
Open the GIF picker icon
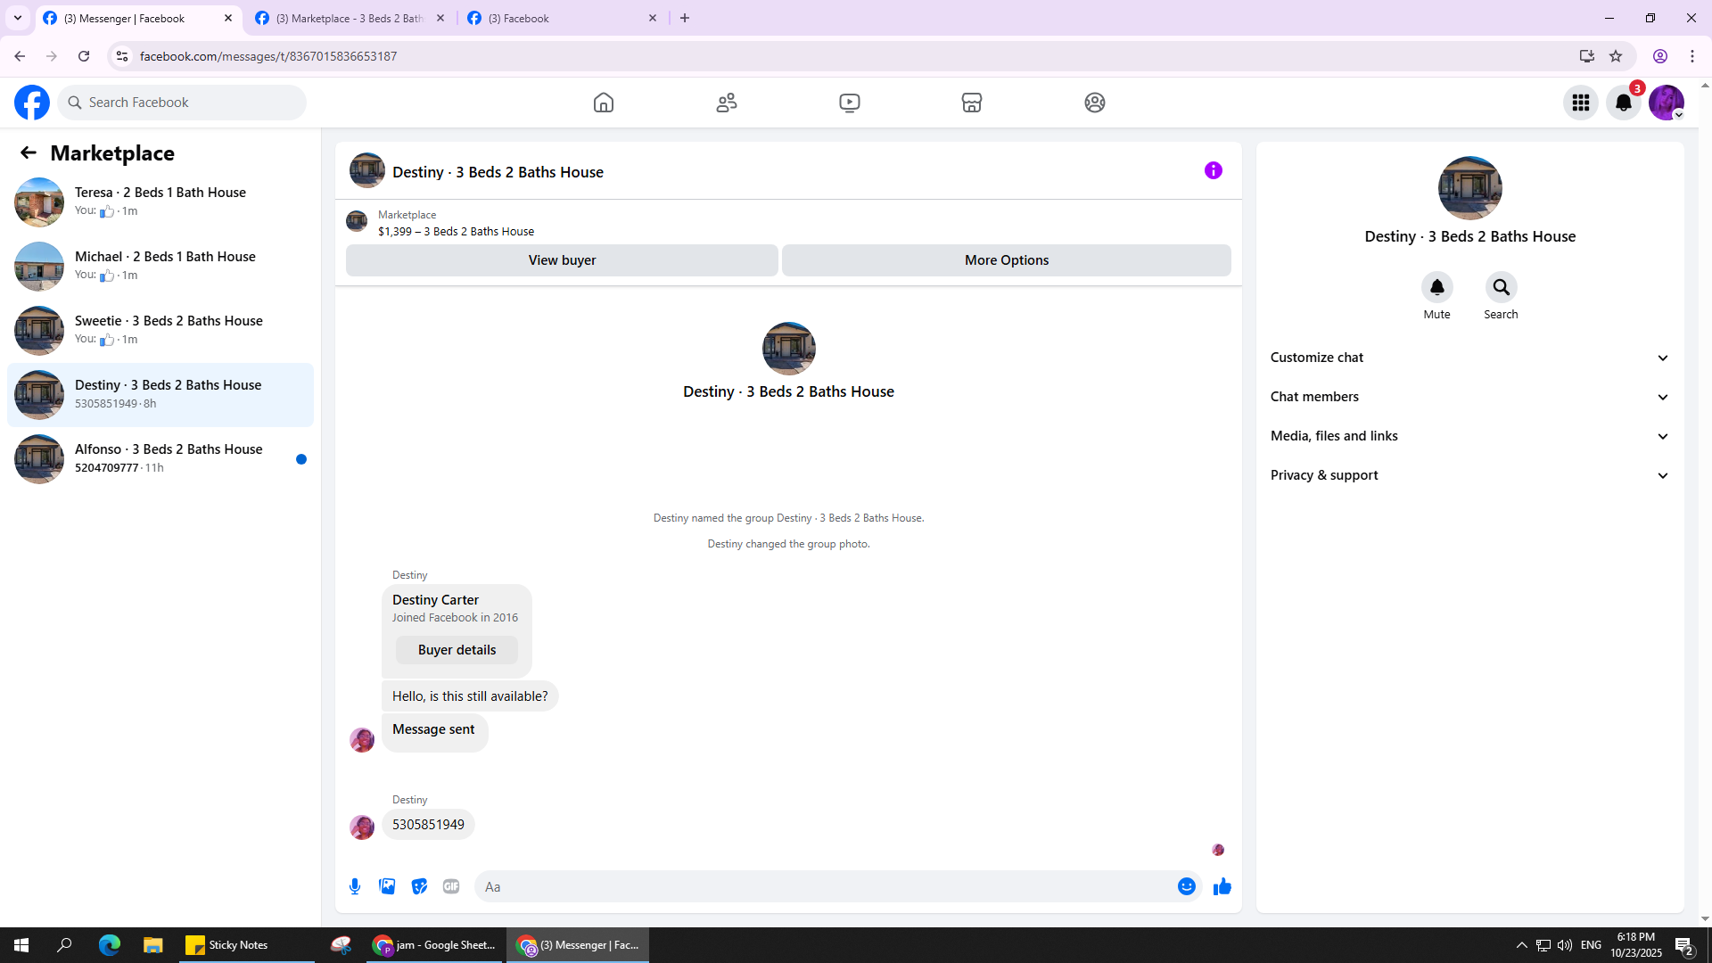[x=451, y=886]
